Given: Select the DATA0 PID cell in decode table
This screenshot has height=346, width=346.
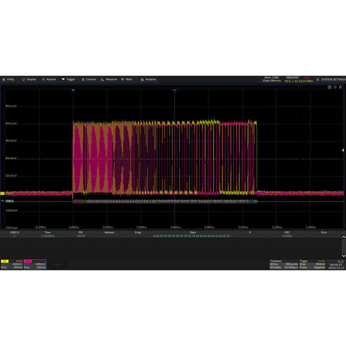Looking at the screenshot, I should coord(80,236).
